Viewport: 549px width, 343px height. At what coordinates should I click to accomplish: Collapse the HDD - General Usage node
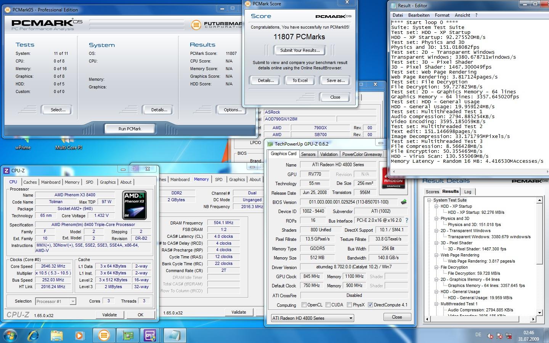[437, 292]
